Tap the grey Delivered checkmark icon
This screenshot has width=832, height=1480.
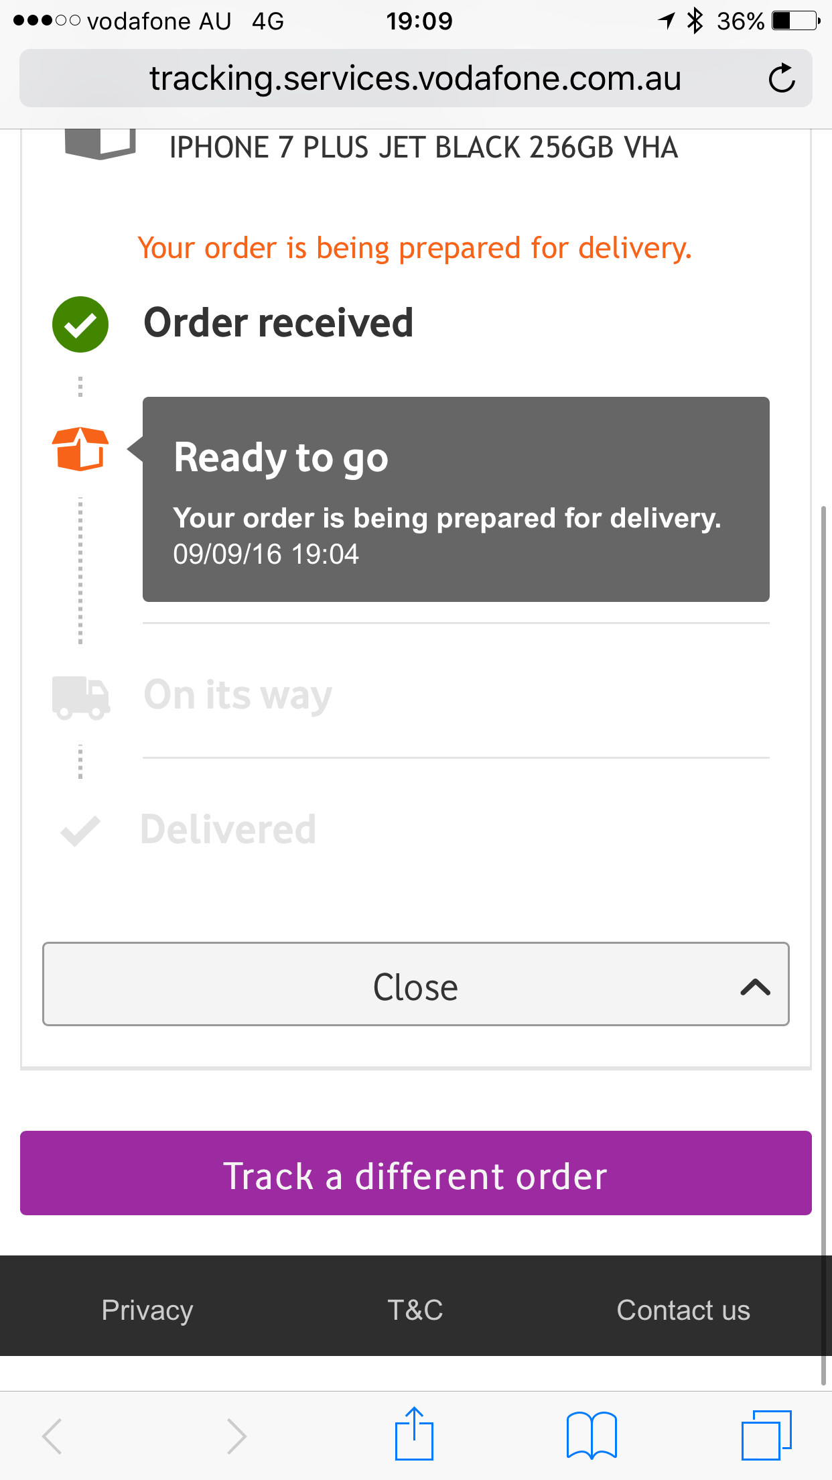click(80, 831)
